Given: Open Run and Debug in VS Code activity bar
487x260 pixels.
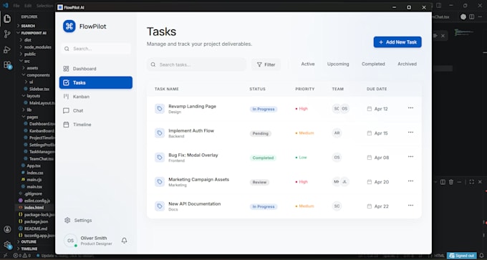Looking at the screenshot, I should [7, 49].
